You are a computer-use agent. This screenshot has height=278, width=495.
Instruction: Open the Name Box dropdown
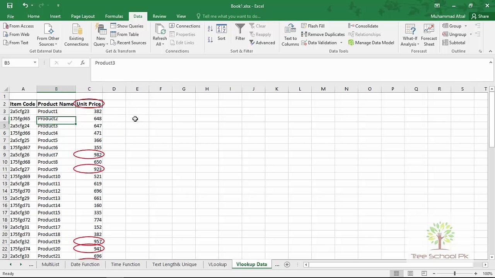(35, 63)
